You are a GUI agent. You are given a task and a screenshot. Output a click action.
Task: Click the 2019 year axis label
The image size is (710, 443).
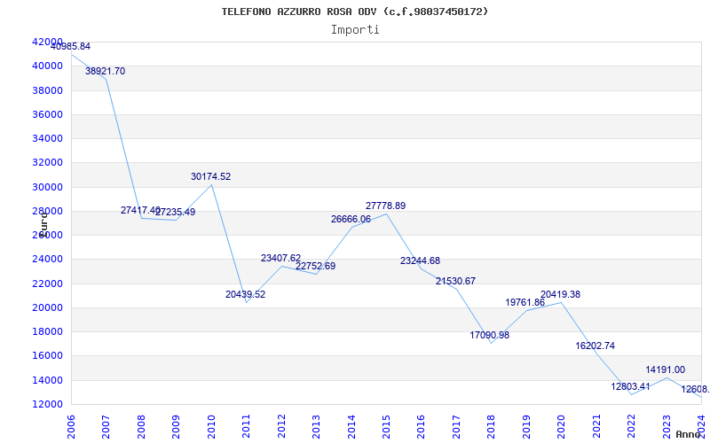point(526,427)
